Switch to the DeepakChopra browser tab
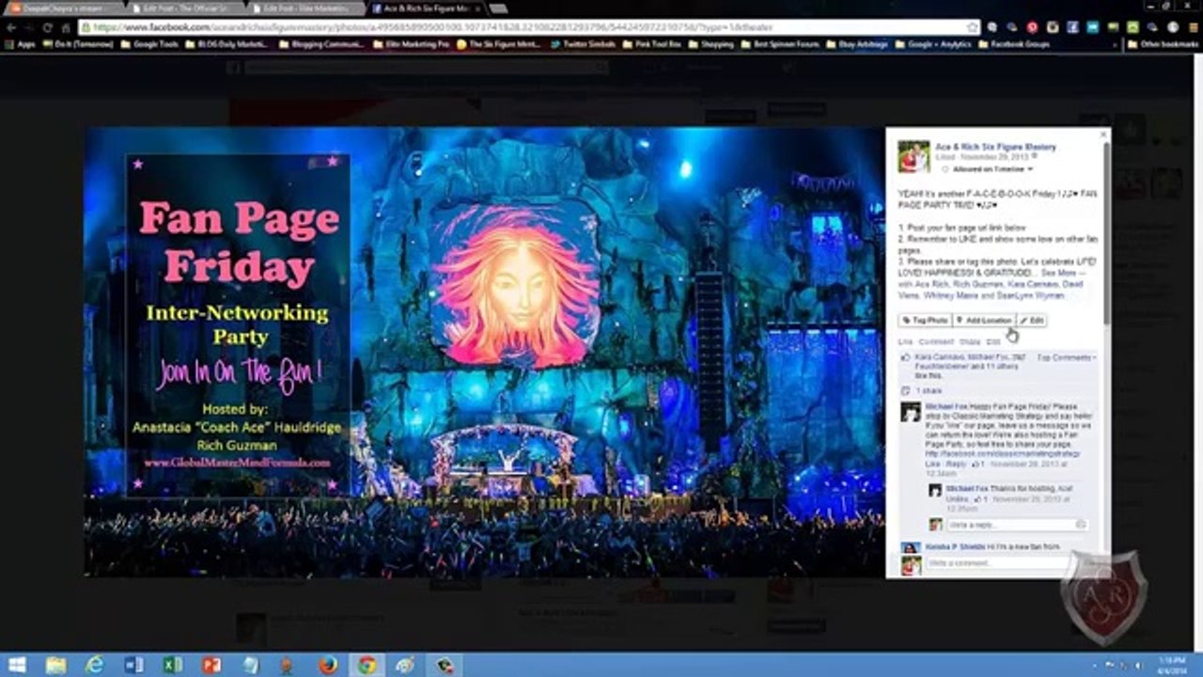Viewport: 1203px width, 677px height. (x=66, y=8)
